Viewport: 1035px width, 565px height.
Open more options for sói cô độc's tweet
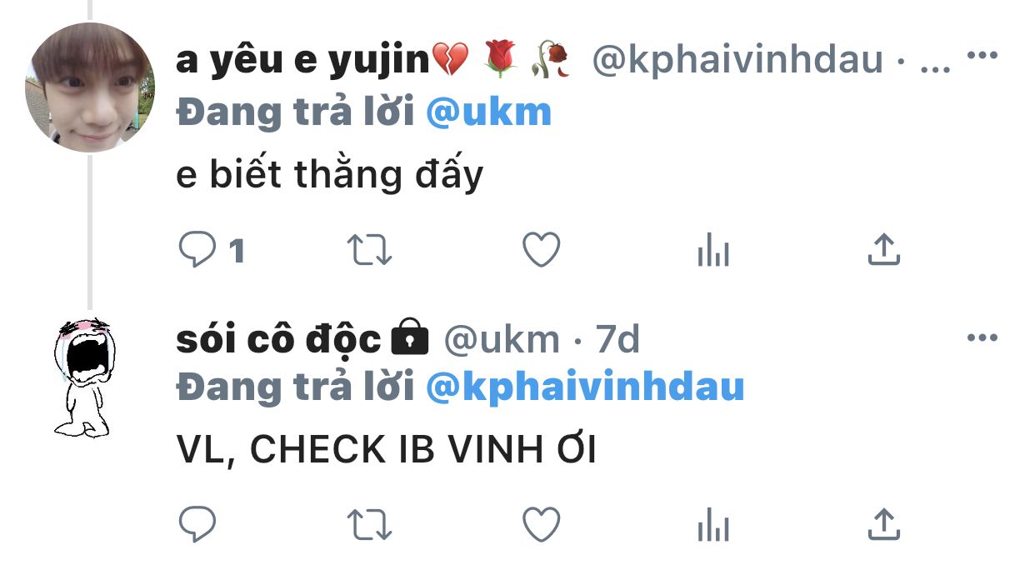tap(982, 337)
